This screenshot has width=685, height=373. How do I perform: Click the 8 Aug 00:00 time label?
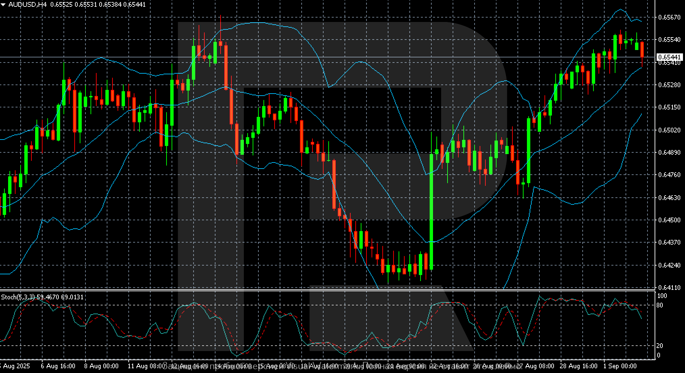point(101,366)
